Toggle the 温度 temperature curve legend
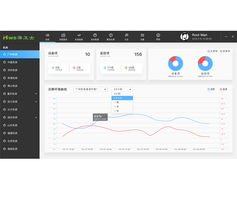The height and width of the screenshot is (197, 237). tap(224, 89)
